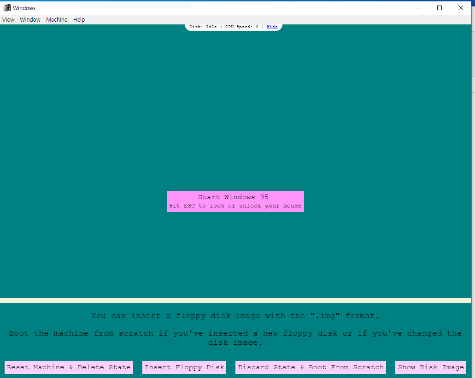
Task: Maximize the Windows 95 window
Action: pos(440,8)
